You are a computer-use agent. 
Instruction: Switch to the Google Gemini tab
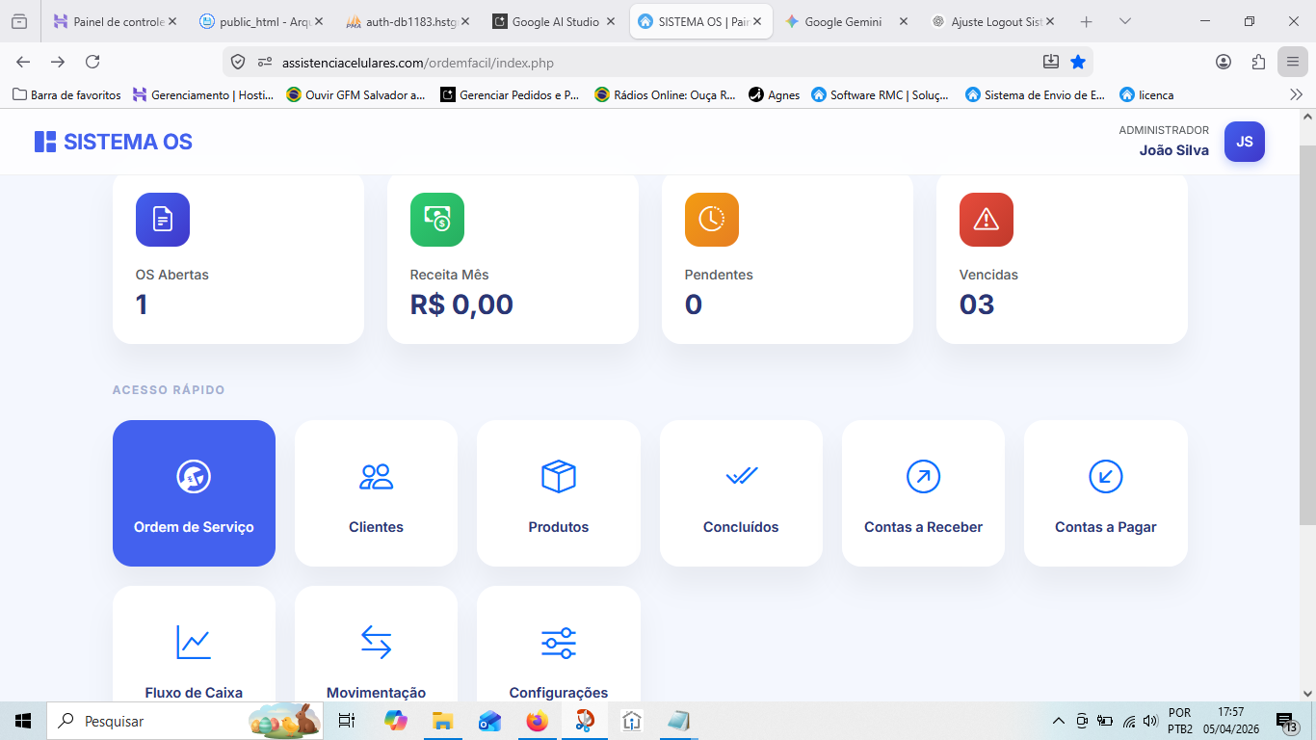pos(842,21)
